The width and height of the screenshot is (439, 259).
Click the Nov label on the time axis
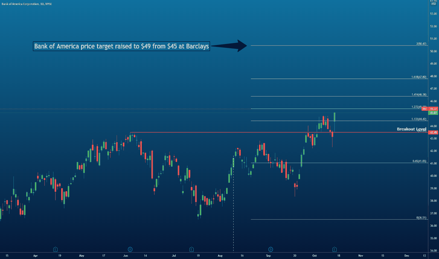[361, 256]
